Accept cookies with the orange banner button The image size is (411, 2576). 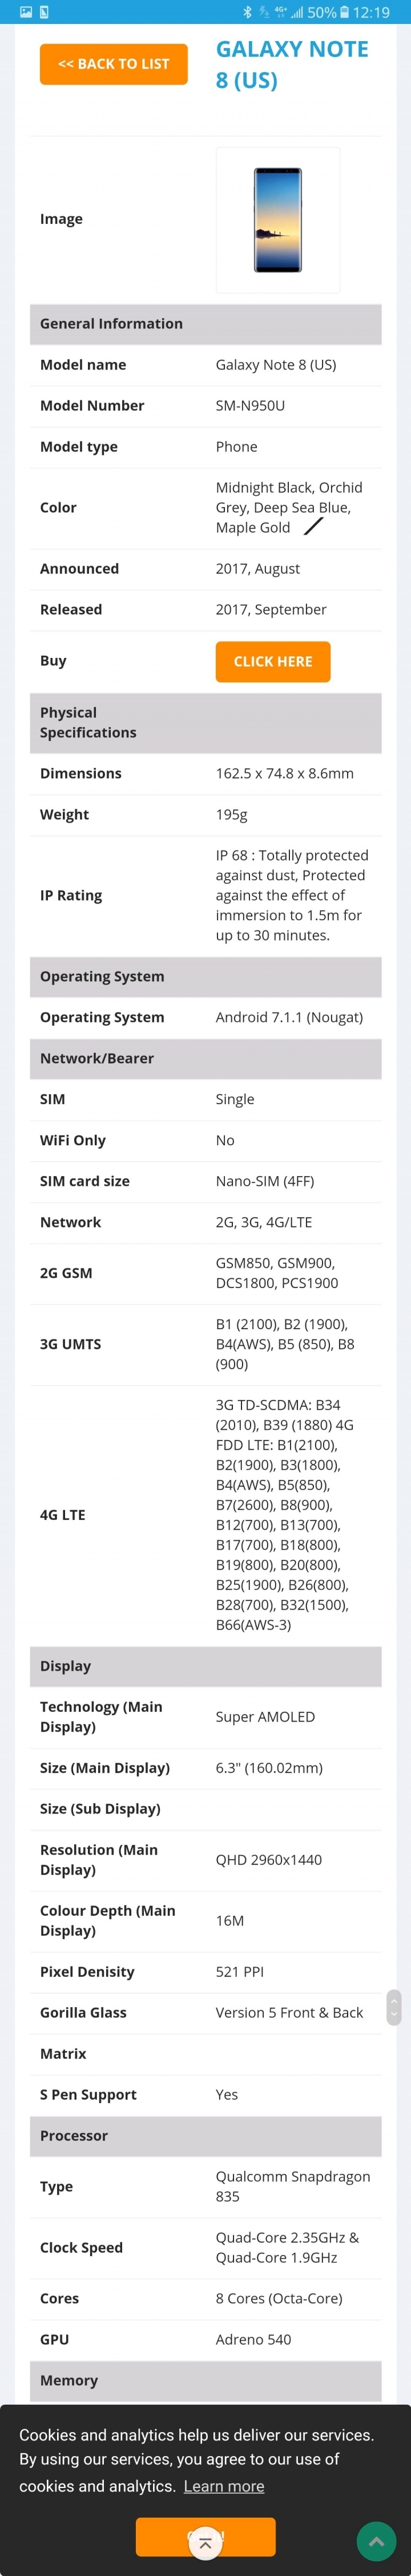[205, 2537]
